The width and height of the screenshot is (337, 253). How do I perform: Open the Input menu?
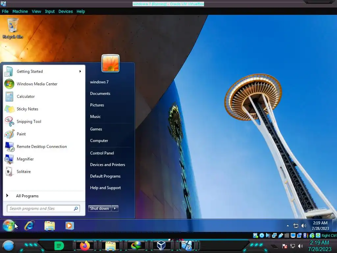tap(50, 12)
